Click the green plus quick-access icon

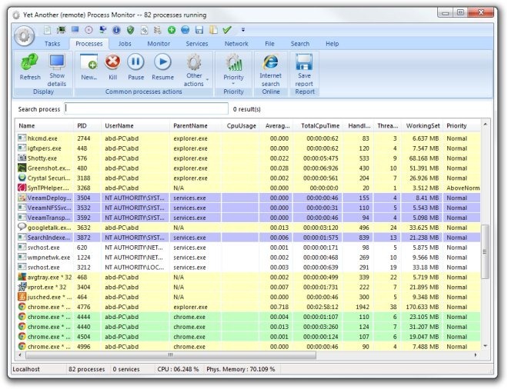tap(172, 30)
